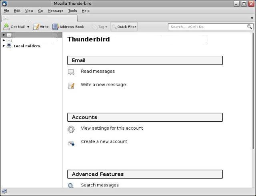The height and width of the screenshot is (196, 256).
Task: Click the Email section header
Action: (145, 60)
